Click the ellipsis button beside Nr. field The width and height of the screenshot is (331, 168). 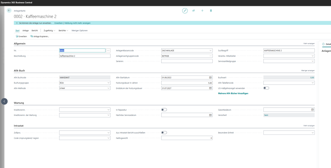[x=108, y=51]
